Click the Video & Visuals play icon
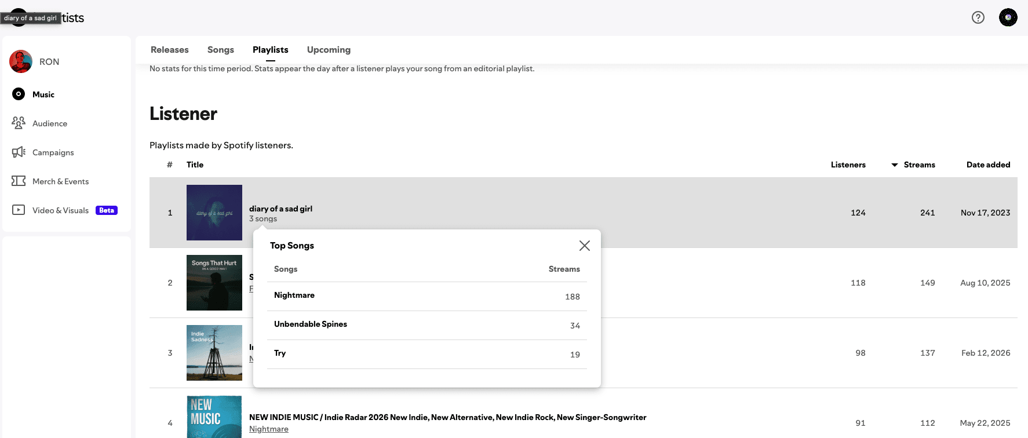 [x=19, y=210]
